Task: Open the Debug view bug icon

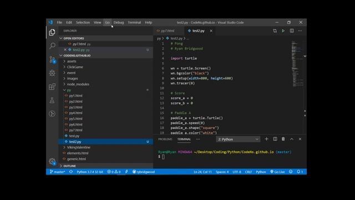Action: 52,73
